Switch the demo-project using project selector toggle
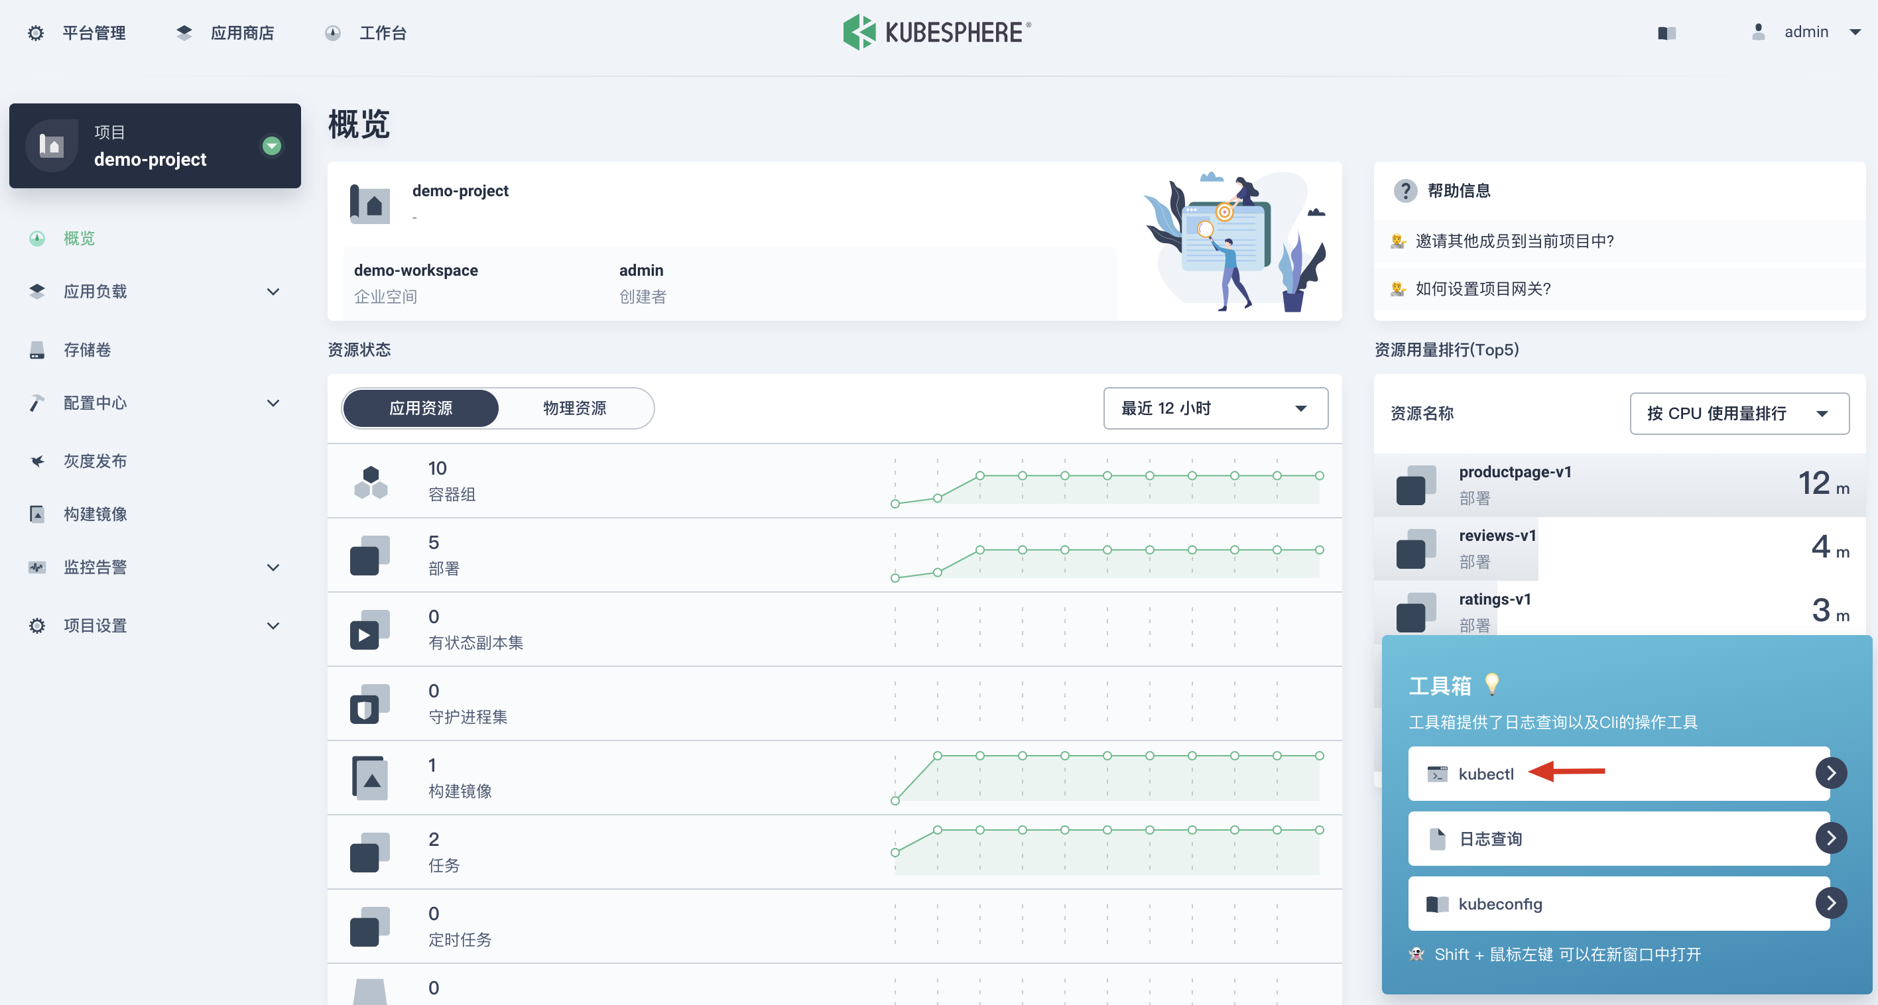The width and height of the screenshot is (1878, 1005). pyautogui.click(x=272, y=146)
